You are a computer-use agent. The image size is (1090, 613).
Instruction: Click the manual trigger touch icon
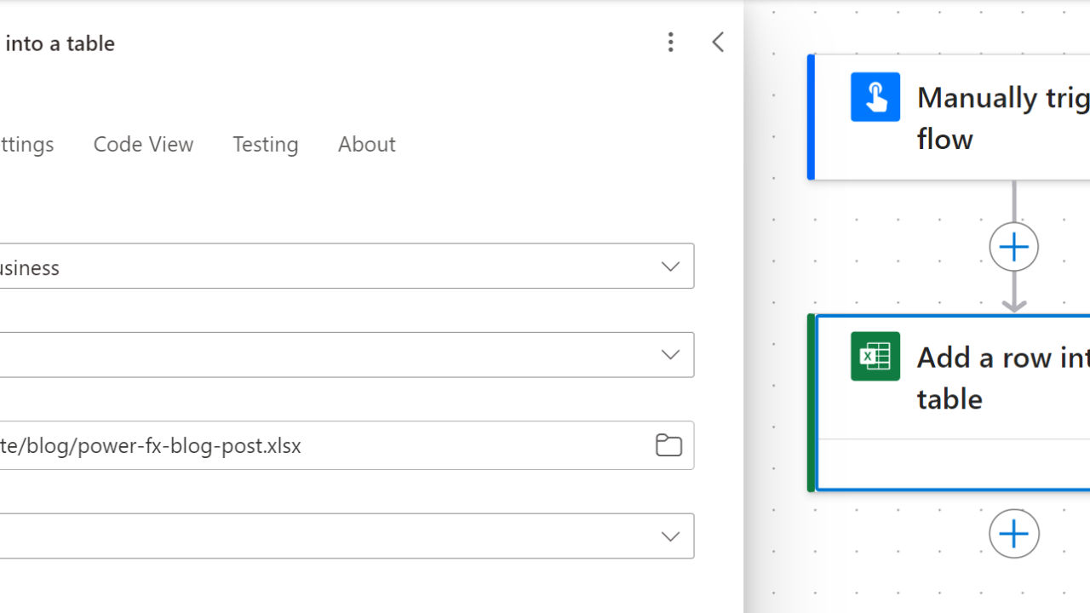tap(875, 97)
